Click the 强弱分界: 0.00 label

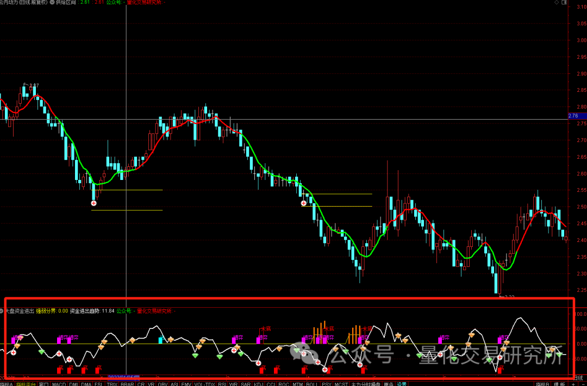[x=52, y=311]
